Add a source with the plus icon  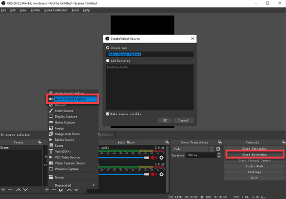pyautogui.click(x=47, y=190)
